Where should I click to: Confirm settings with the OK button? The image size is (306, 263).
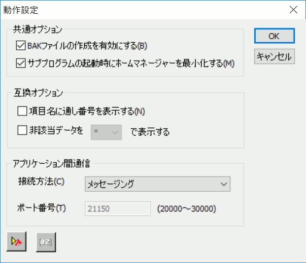pyautogui.click(x=274, y=36)
